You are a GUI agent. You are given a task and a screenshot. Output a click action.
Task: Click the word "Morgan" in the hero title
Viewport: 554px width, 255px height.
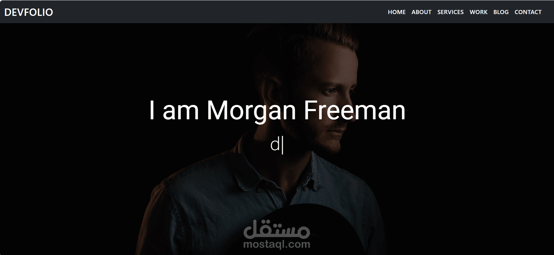[251, 111]
